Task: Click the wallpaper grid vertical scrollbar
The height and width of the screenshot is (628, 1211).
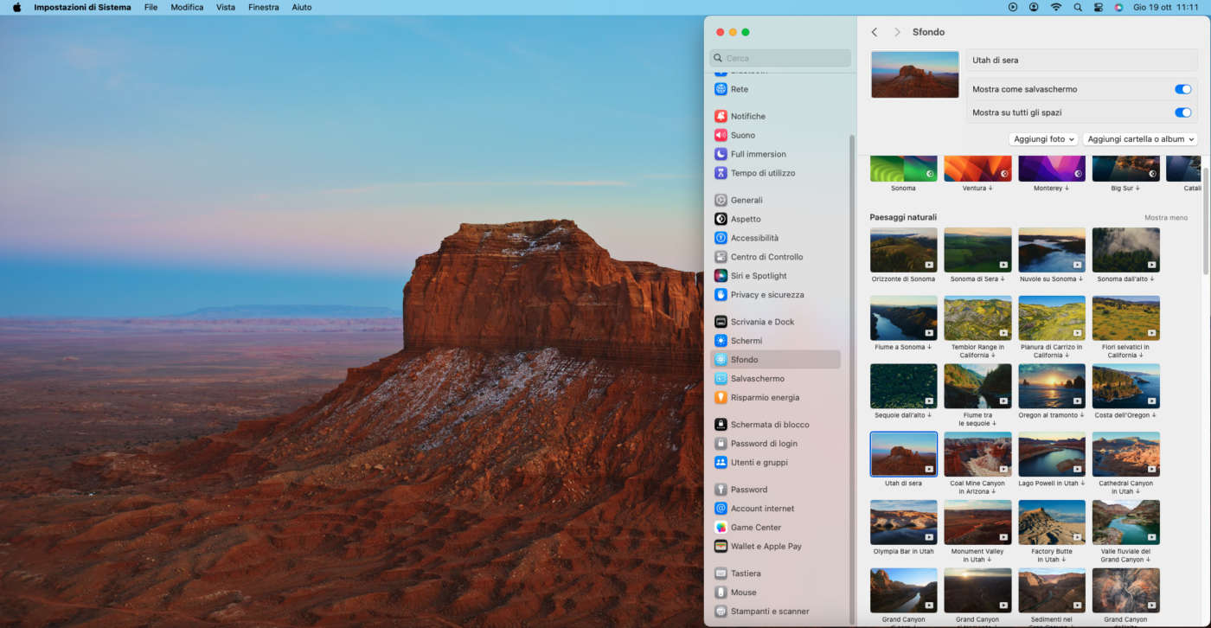Action: pos(1206,221)
